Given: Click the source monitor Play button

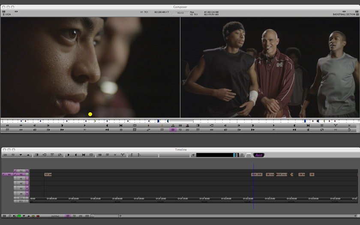Looking at the screenshot, I should point(84,126).
